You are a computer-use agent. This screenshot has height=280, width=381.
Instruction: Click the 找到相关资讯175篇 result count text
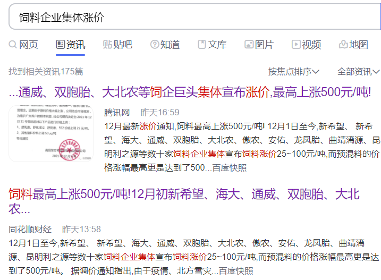46,71
